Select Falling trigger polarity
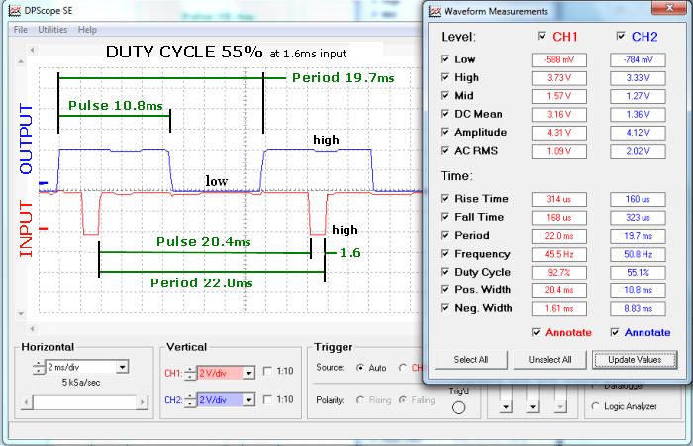The height and width of the screenshot is (446, 693). pyautogui.click(x=403, y=400)
